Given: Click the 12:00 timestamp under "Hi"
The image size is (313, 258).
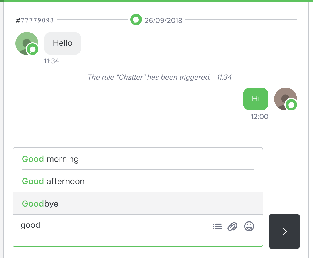Looking at the screenshot, I should (259, 117).
